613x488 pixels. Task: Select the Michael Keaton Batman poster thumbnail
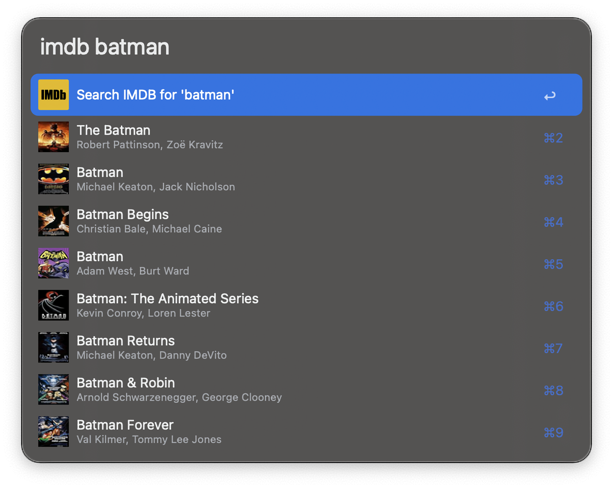tap(53, 179)
